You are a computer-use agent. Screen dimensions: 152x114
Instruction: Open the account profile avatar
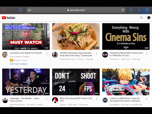point(149,18)
